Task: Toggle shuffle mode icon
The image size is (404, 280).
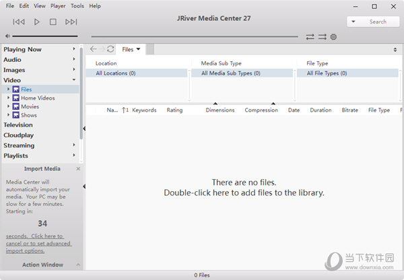Action: pyautogui.click(x=322, y=37)
